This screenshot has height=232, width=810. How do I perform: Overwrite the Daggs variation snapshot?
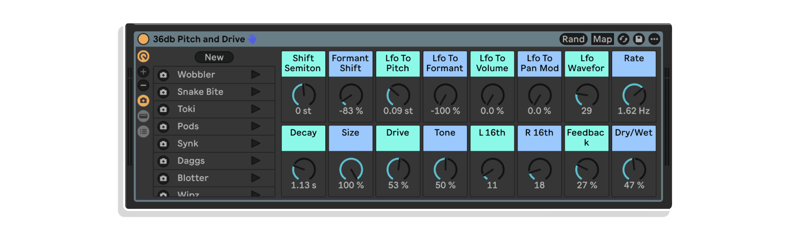click(163, 161)
